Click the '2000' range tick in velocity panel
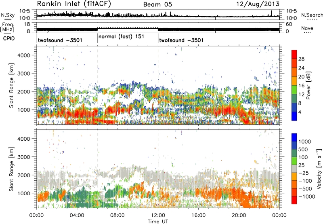 [23, 175]
